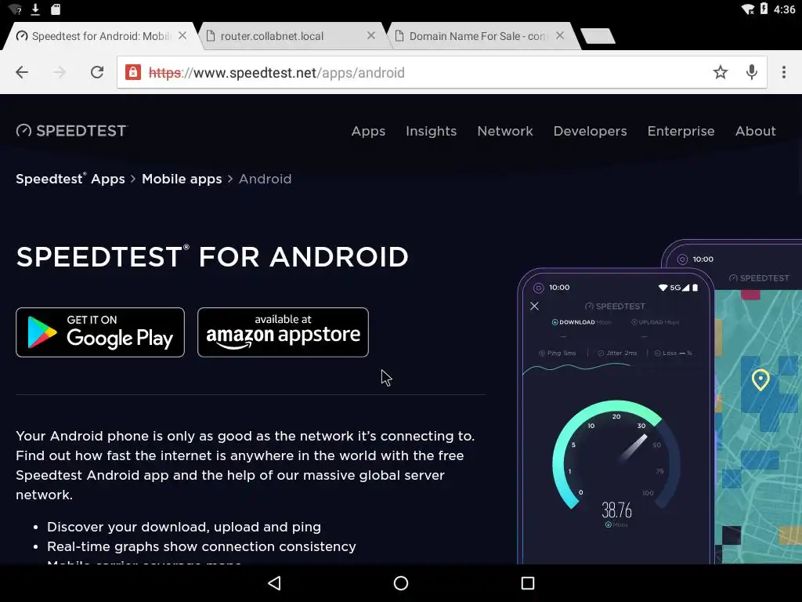The width and height of the screenshot is (802, 602).
Task: Click the Get it on Google Play badge
Action: tap(100, 332)
